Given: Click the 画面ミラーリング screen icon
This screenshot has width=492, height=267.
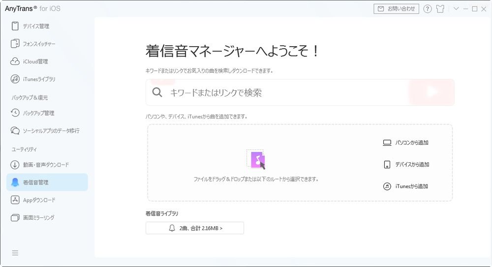Looking at the screenshot, I should pyautogui.click(x=15, y=217).
